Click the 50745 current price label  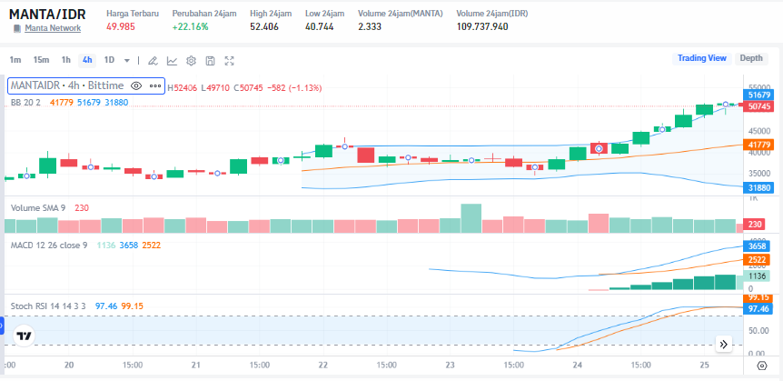point(758,106)
